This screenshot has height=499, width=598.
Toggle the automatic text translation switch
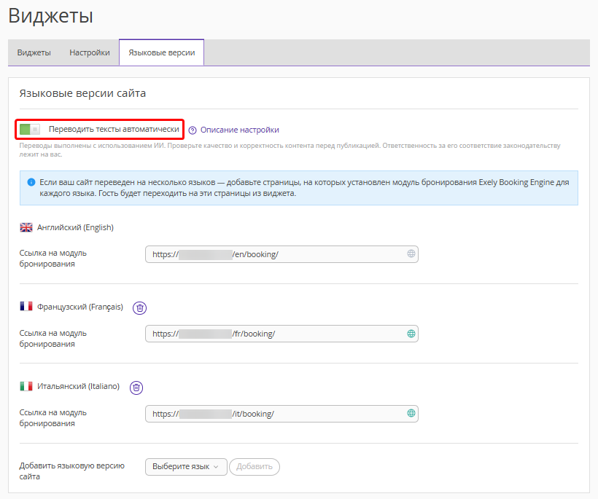[30, 130]
